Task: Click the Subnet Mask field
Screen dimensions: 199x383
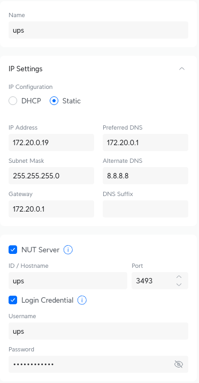Action: pos(51,176)
